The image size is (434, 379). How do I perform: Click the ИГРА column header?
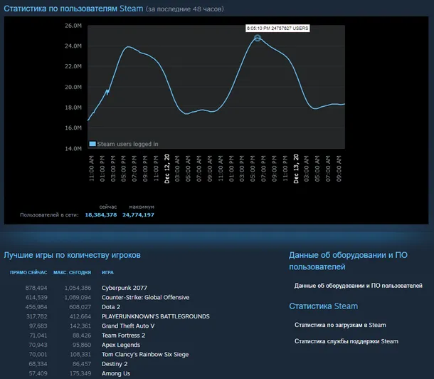coord(107,273)
